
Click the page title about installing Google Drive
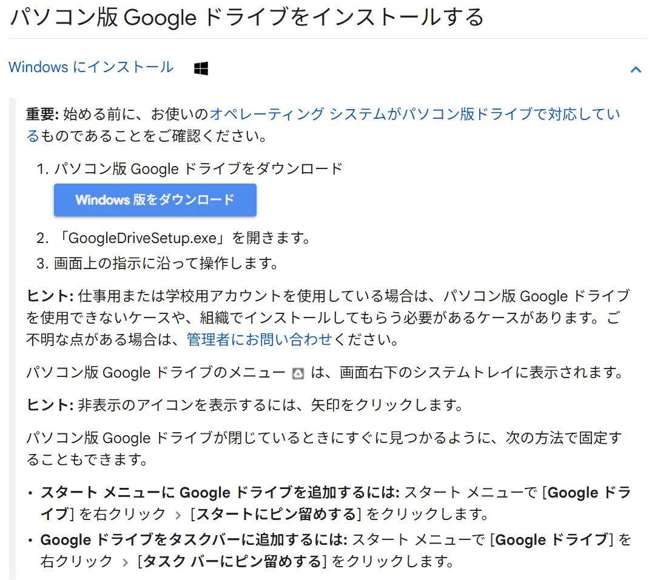tap(247, 18)
